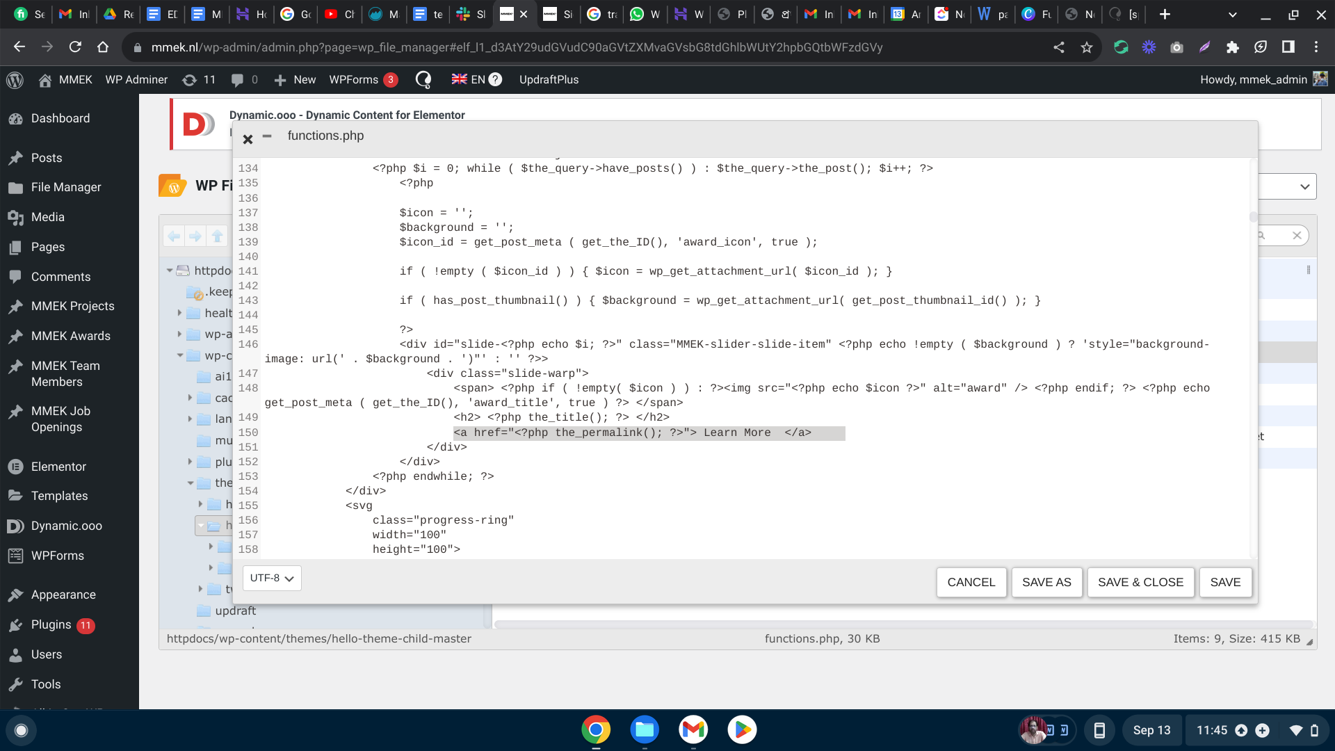Bookmark this page with the star
The height and width of the screenshot is (751, 1335).
tap(1086, 47)
